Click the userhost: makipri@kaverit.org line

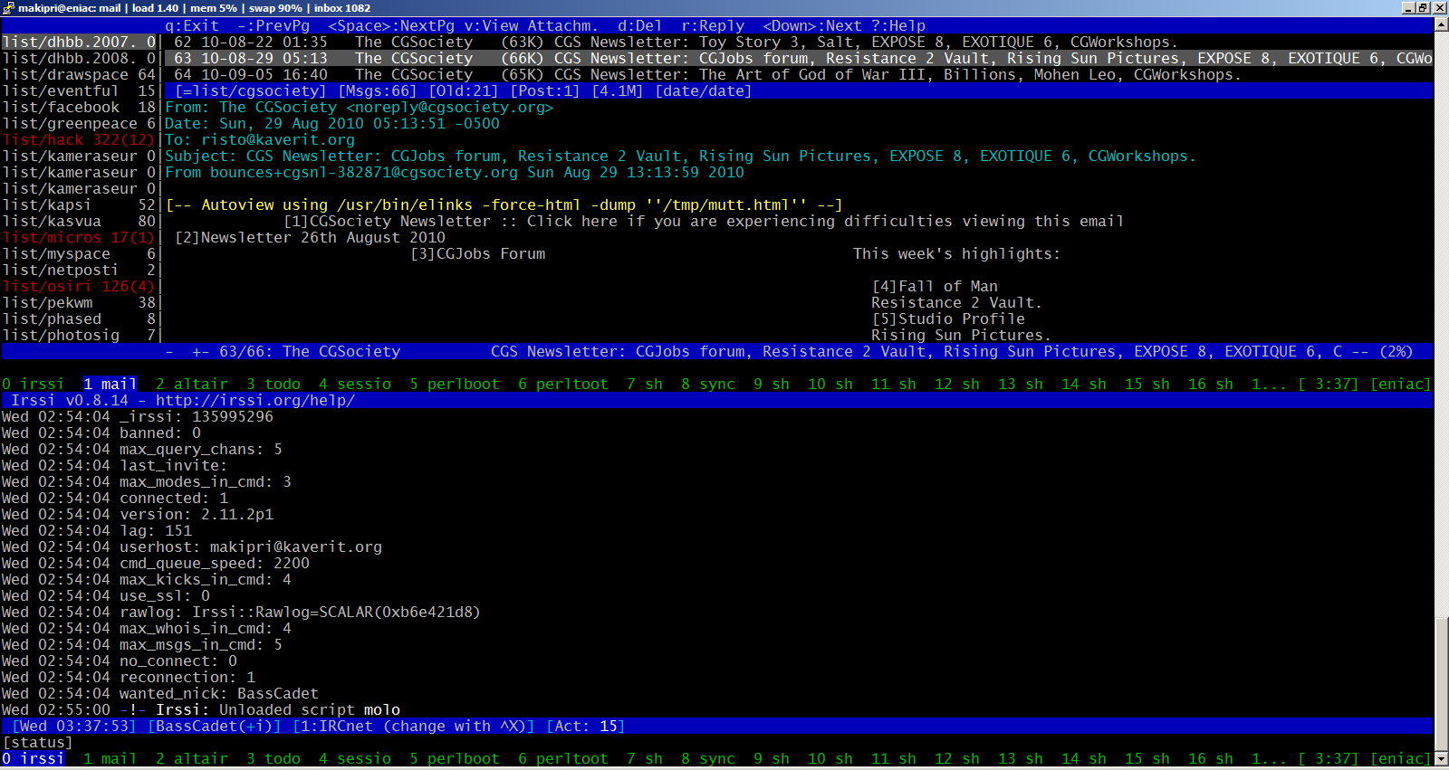[x=192, y=547]
